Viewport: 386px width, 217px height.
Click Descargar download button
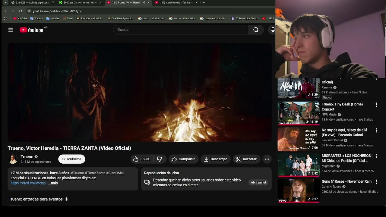[x=215, y=159]
